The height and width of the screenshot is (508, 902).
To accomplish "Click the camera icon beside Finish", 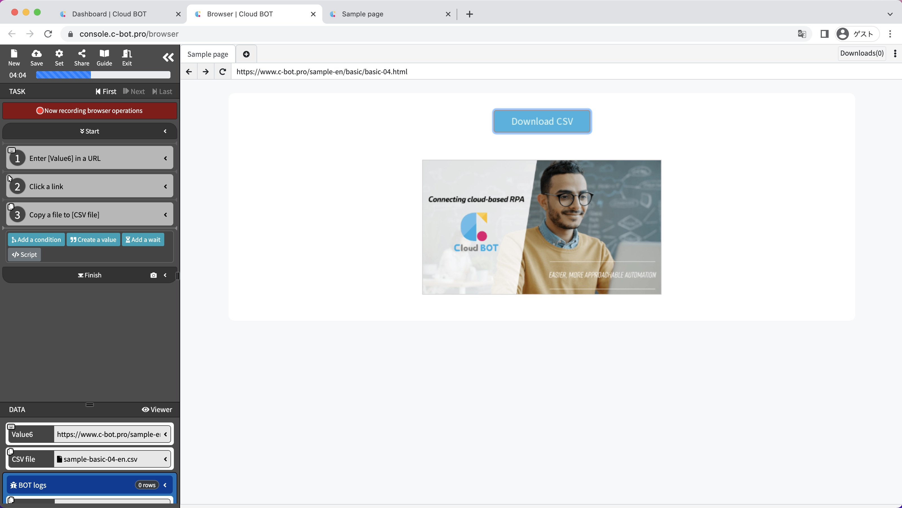I will pyautogui.click(x=153, y=275).
